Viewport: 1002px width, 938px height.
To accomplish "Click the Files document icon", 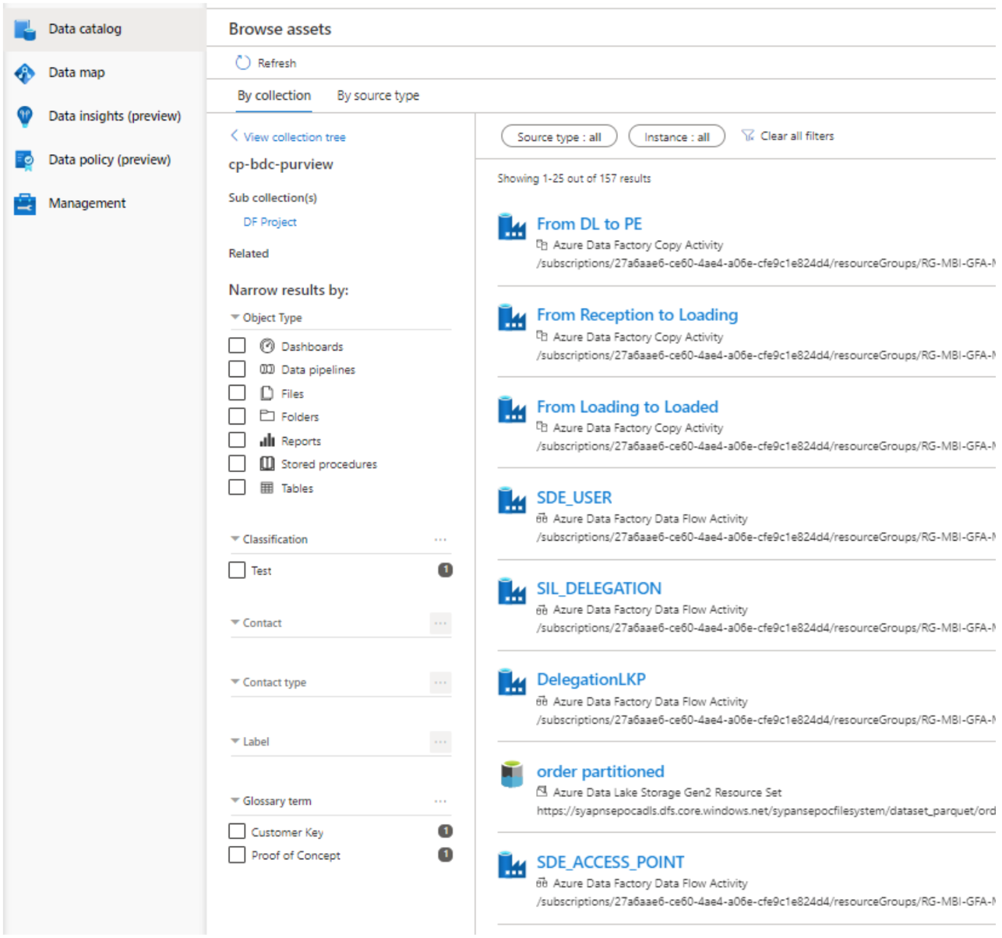I will 267,393.
